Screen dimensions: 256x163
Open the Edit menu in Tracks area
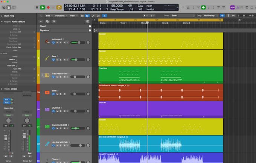[49, 16]
